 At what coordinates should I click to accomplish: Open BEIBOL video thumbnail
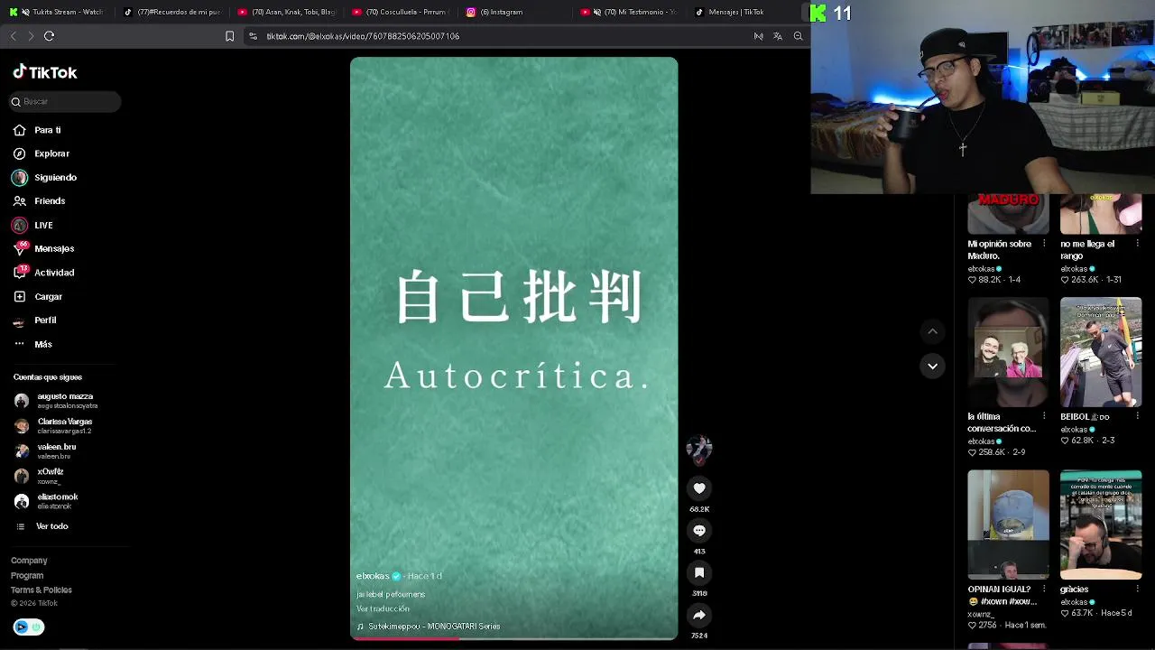[1101, 352]
